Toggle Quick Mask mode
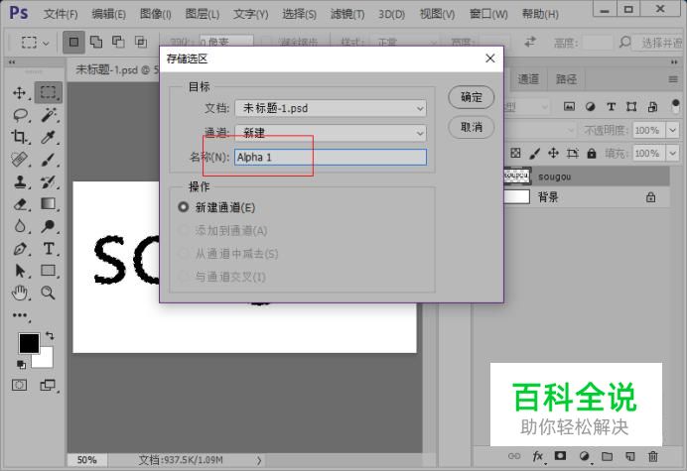The image size is (687, 471). [19, 385]
